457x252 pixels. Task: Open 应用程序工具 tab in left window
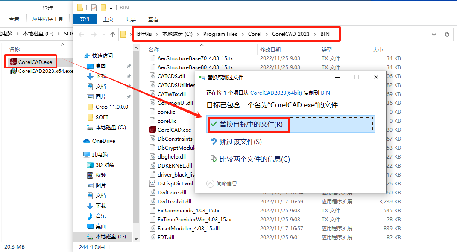point(48,19)
